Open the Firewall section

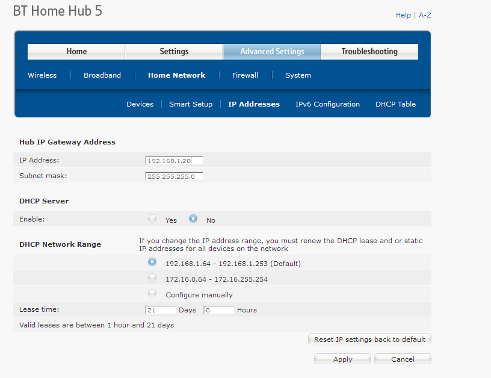(x=245, y=76)
